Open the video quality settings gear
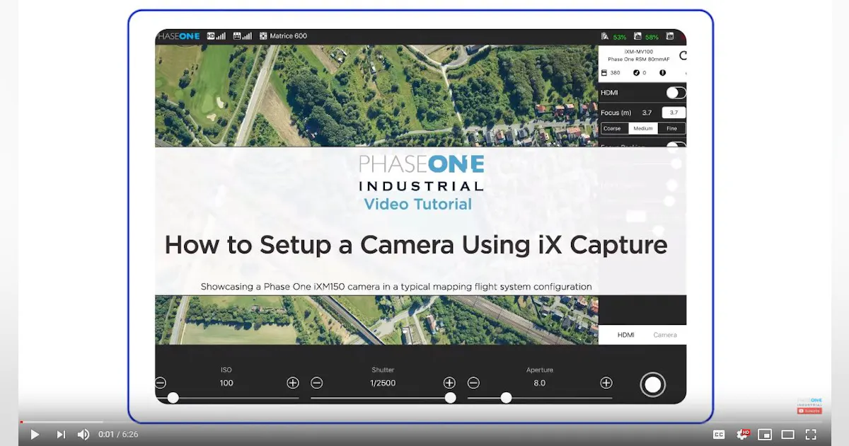This screenshot has width=849, height=446. [x=742, y=434]
